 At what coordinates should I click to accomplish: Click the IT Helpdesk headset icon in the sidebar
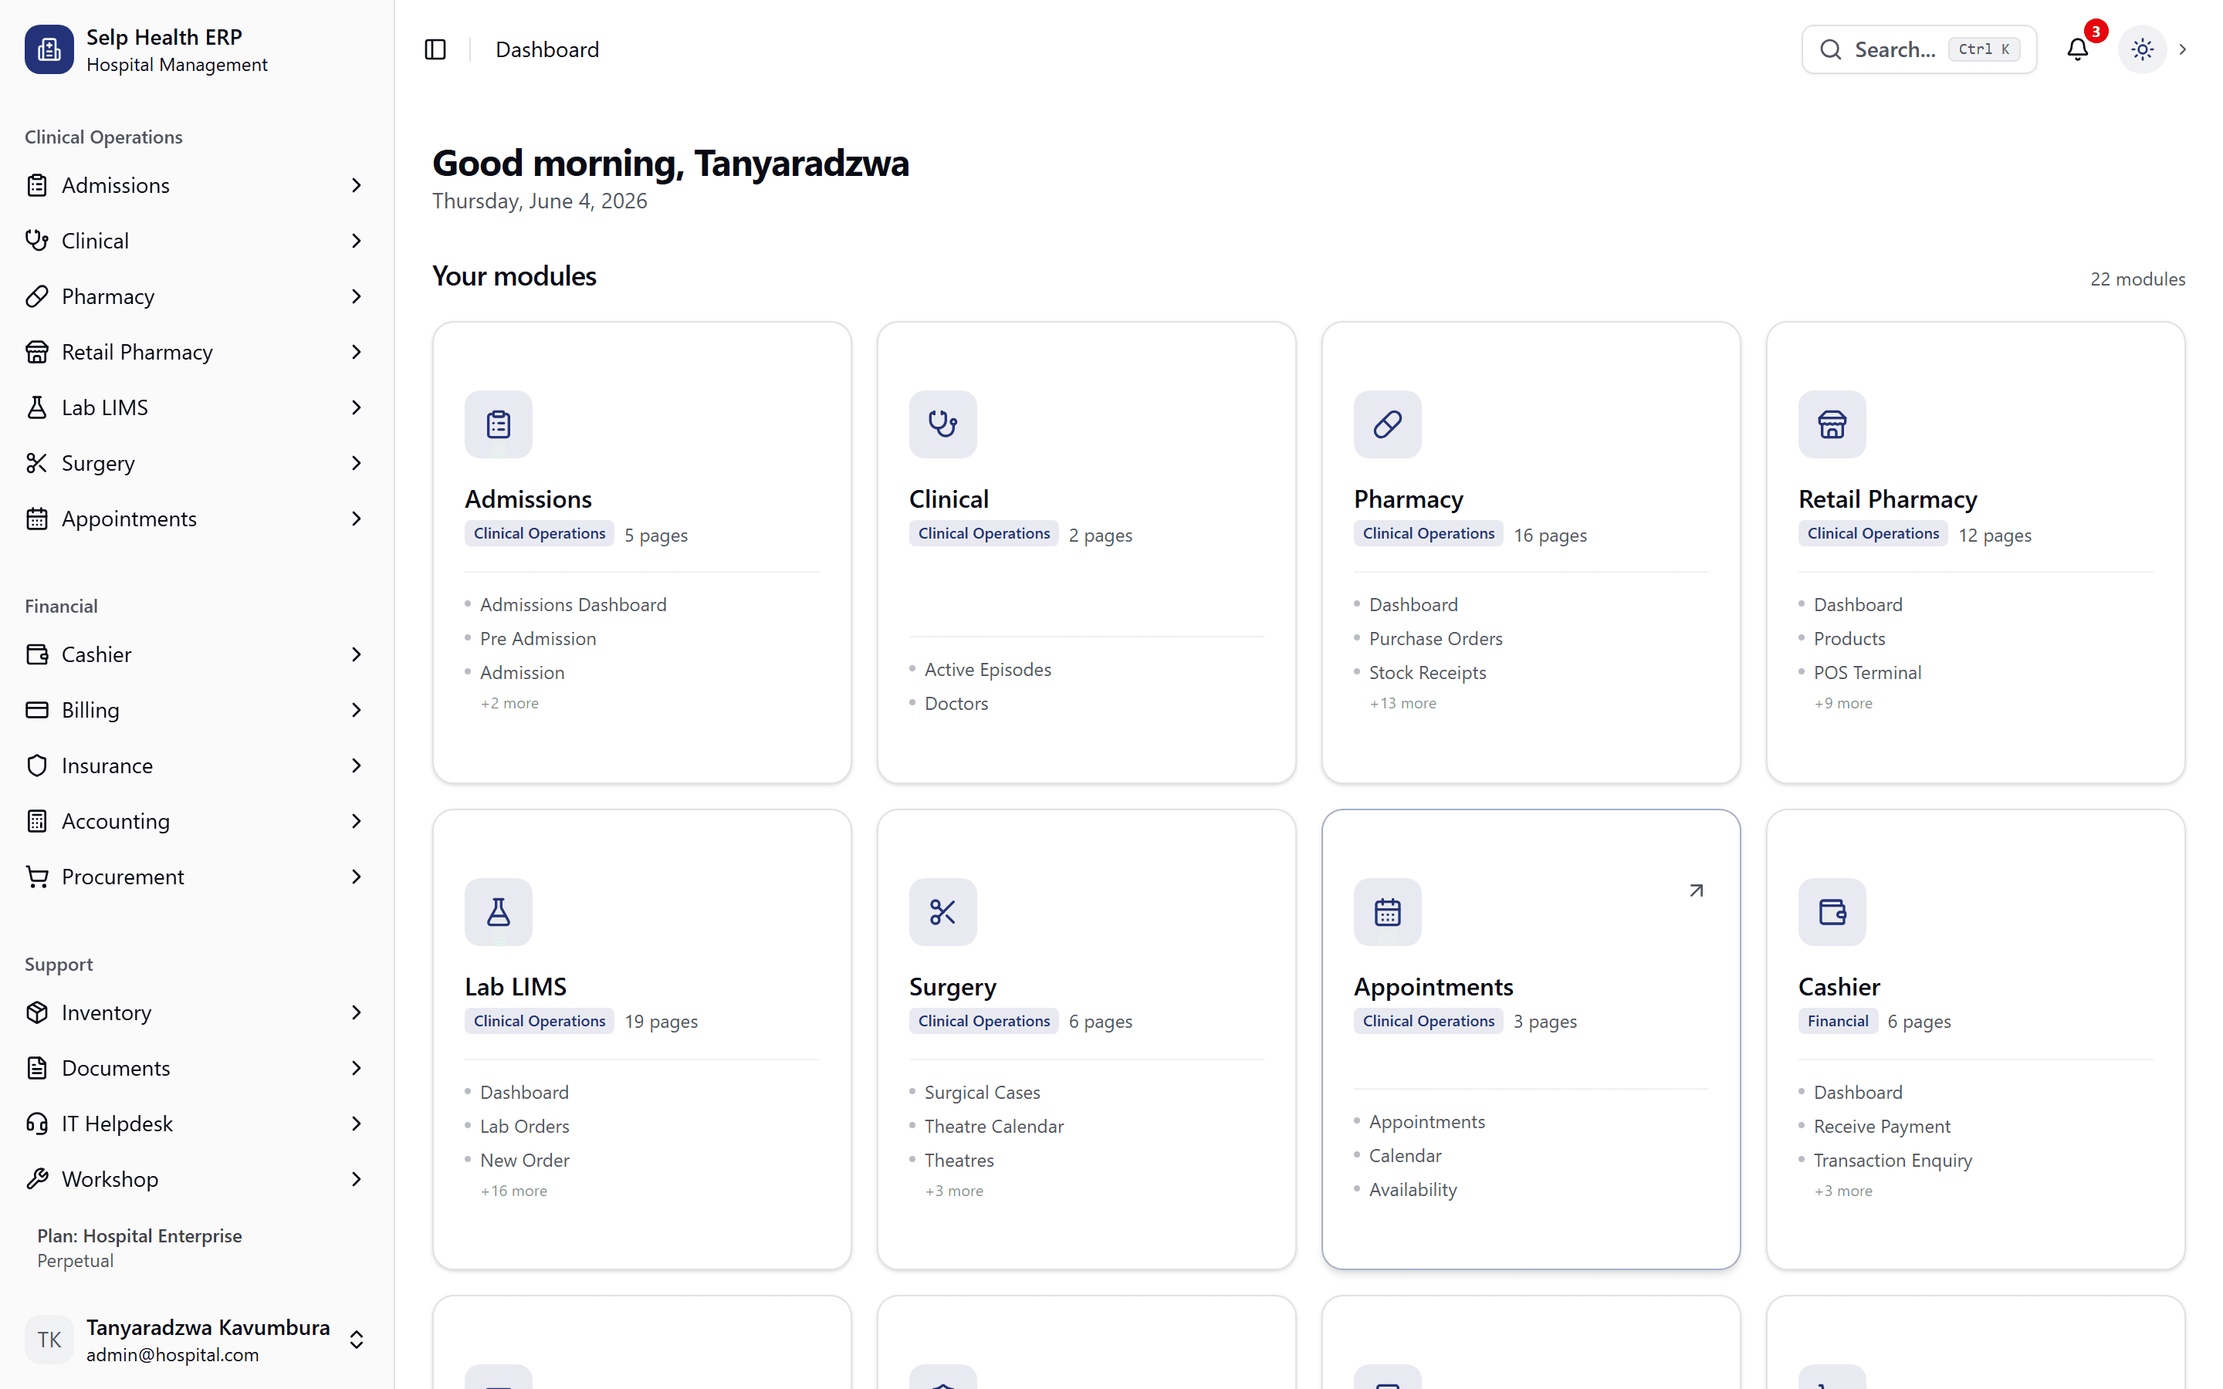37,1124
